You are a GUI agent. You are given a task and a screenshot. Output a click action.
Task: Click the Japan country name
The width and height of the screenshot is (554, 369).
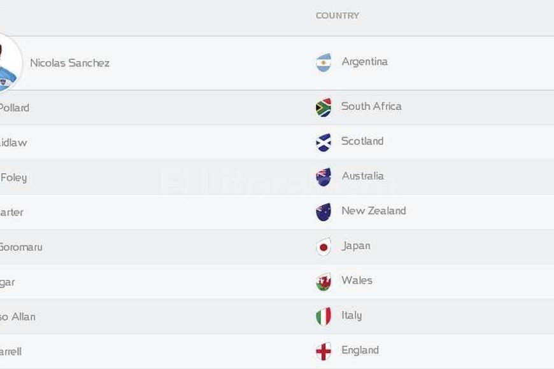tap(356, 246)
